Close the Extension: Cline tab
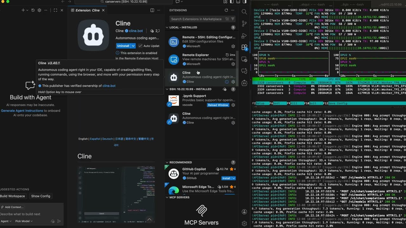 tap(103, 10)
